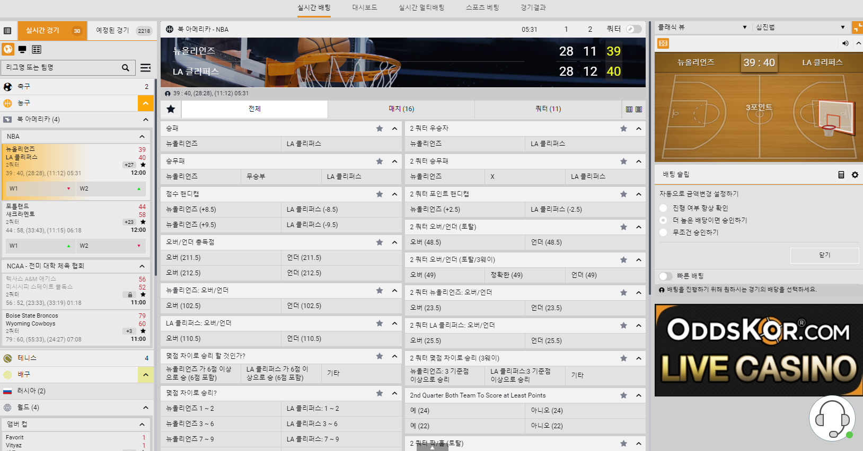Click the search magnifier icon
Screen dimensions: 863x451
click(126, 68)
